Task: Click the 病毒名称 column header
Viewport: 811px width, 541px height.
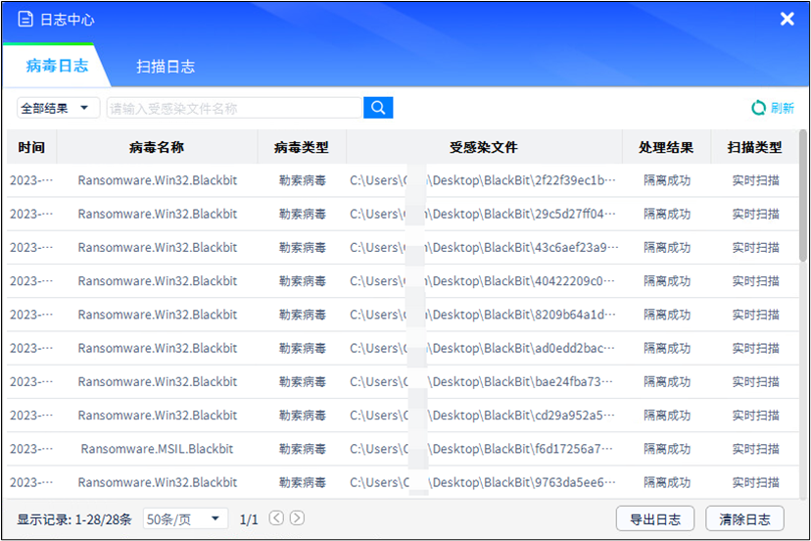Action: coord(157,148)
